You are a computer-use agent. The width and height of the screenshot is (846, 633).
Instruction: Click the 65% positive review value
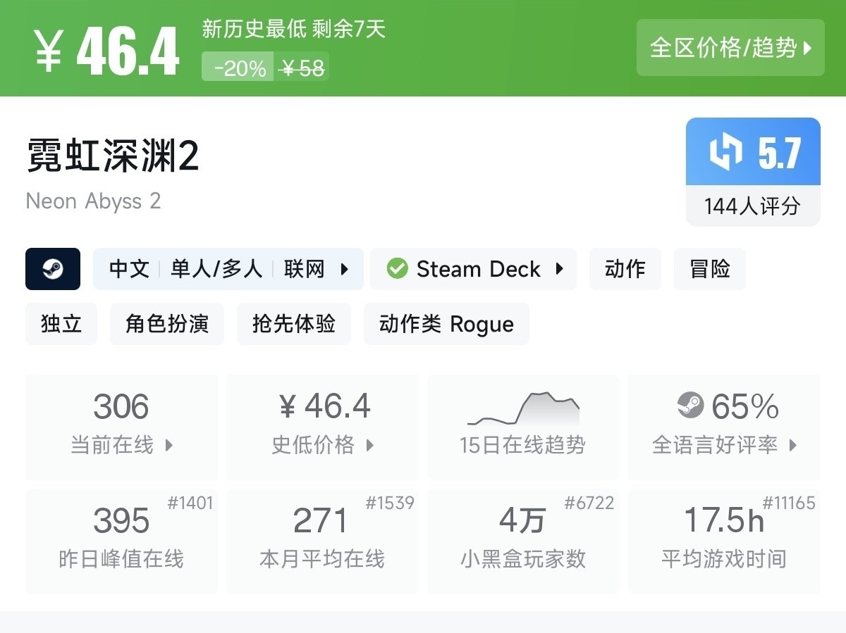coord(745,406)
